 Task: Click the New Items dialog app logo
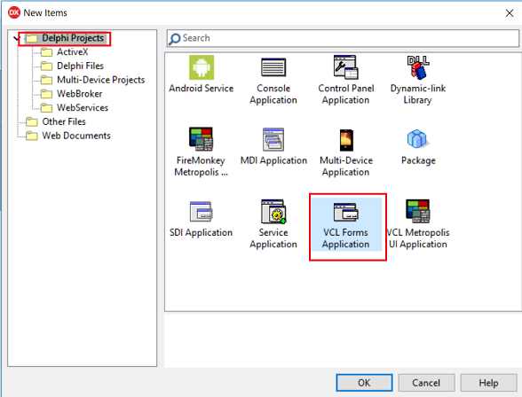click(x=14, y=13)
